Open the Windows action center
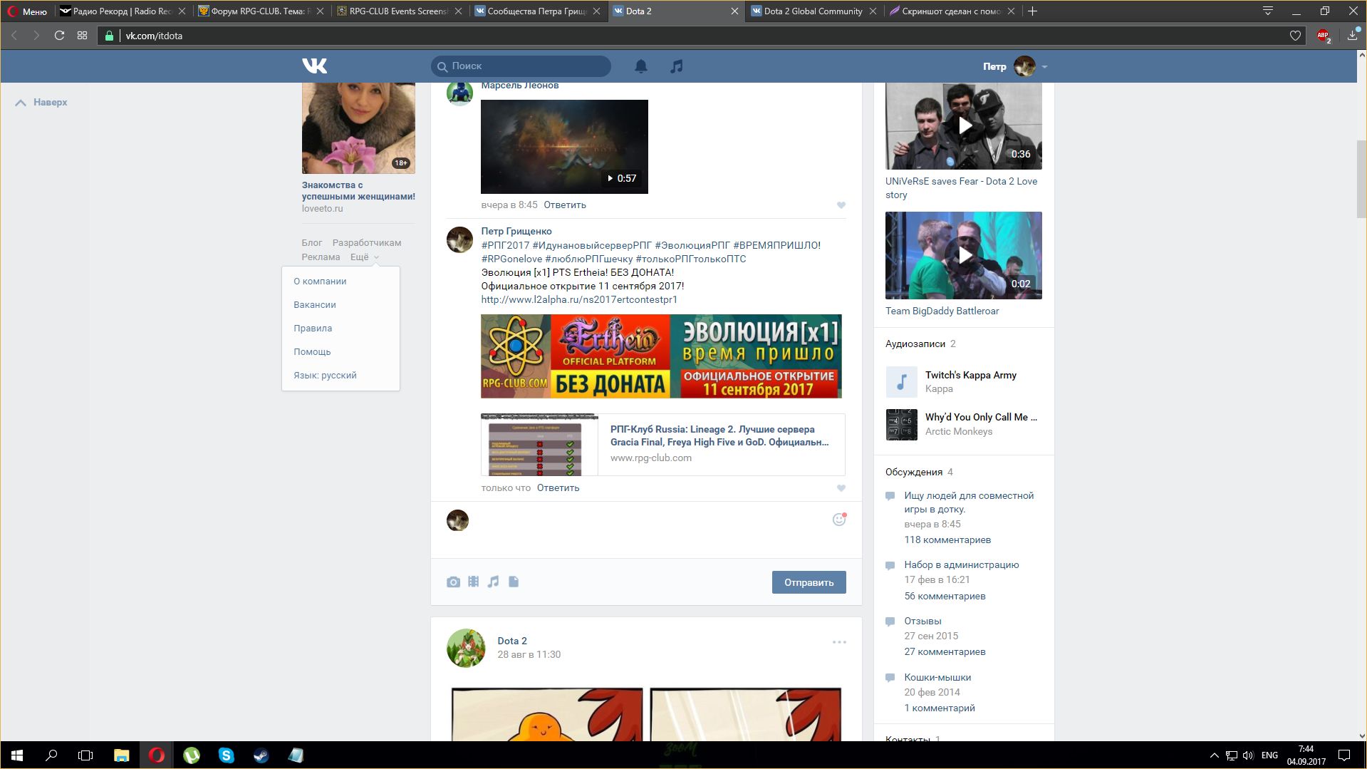This screenshot has height=769, width=1367. 1344,755
